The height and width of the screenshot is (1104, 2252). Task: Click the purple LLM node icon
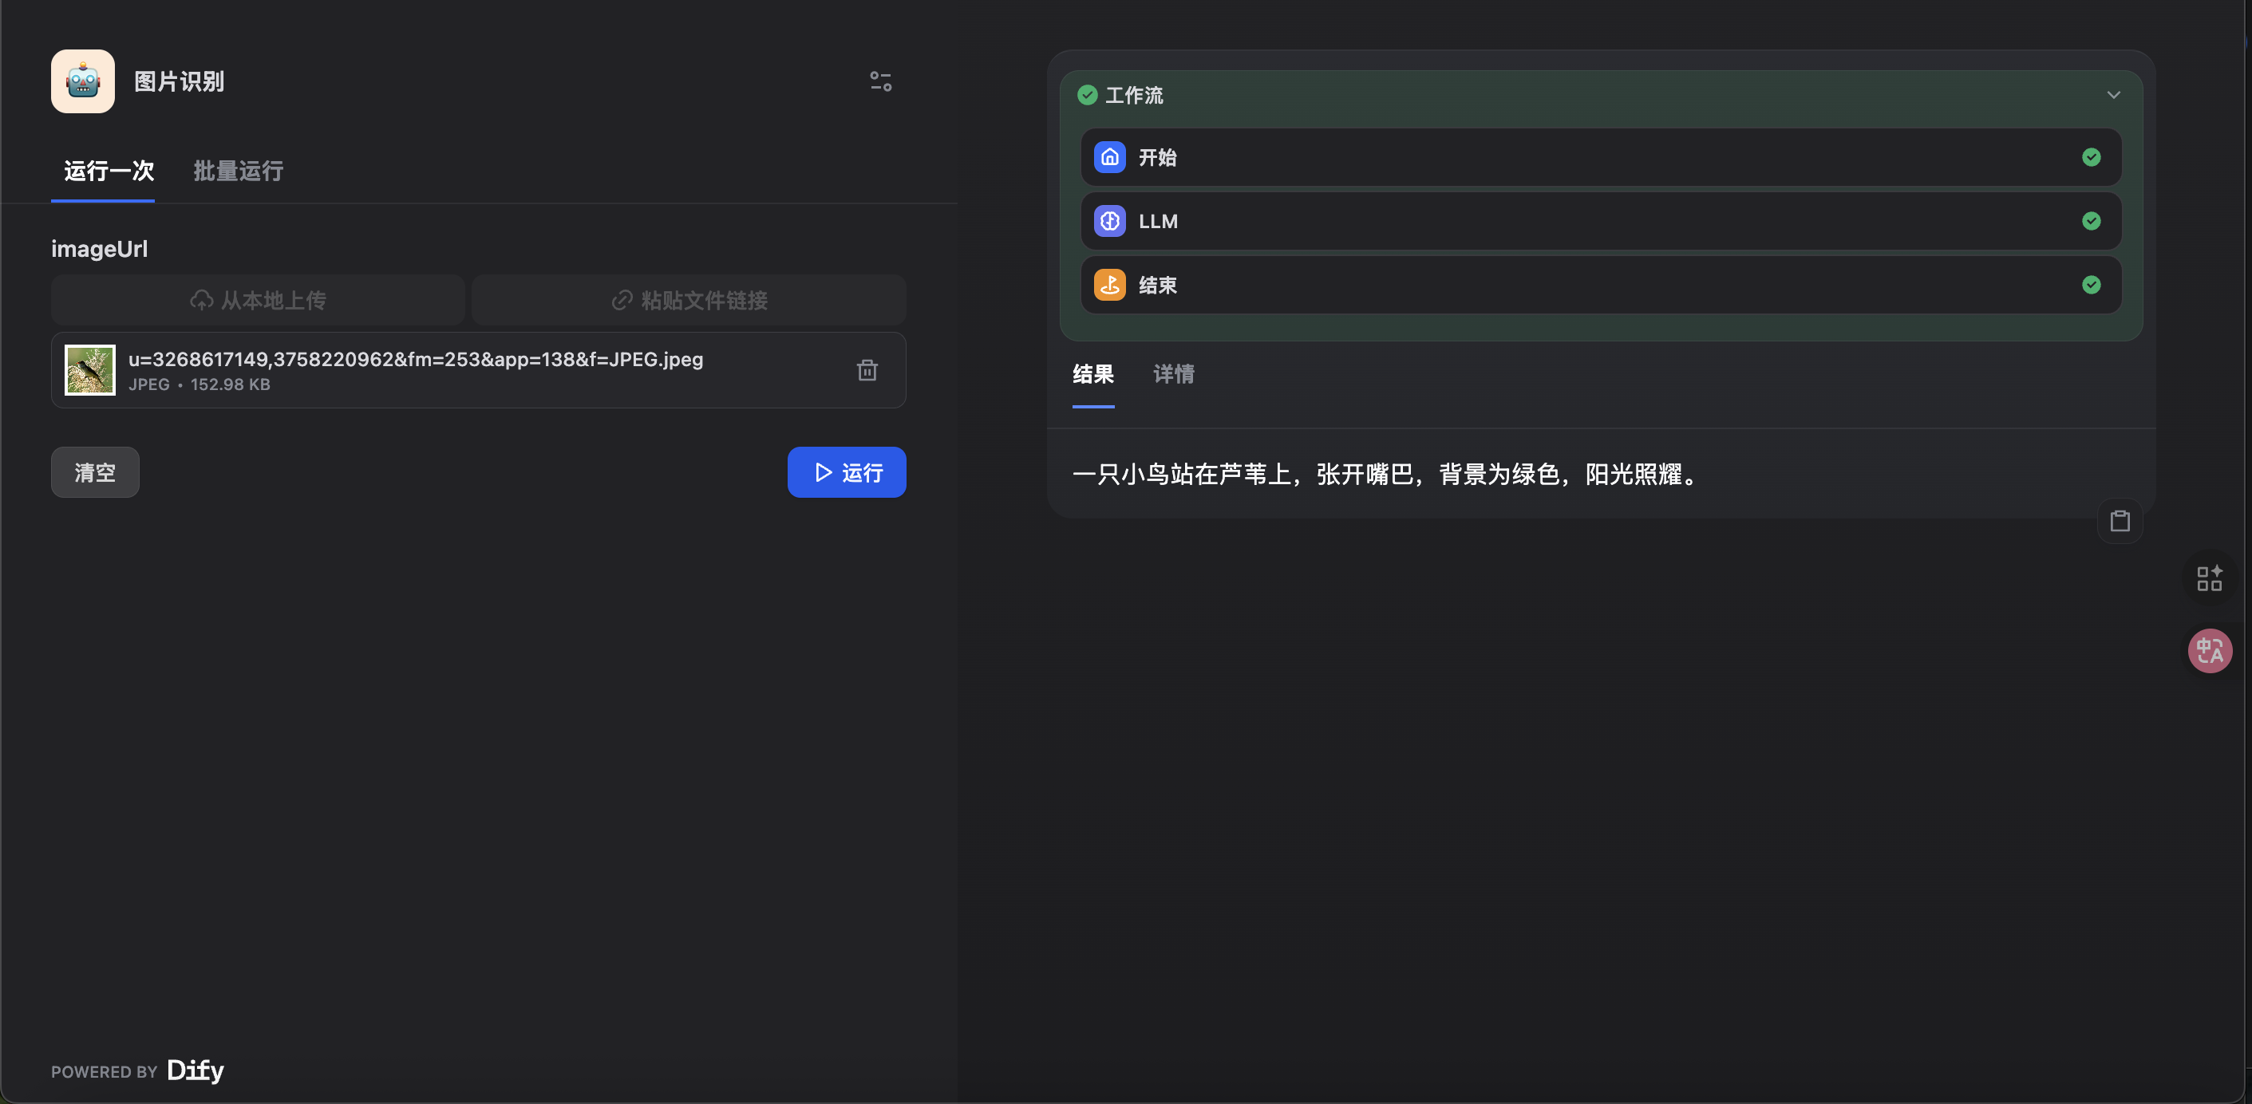click(1109, 221)
